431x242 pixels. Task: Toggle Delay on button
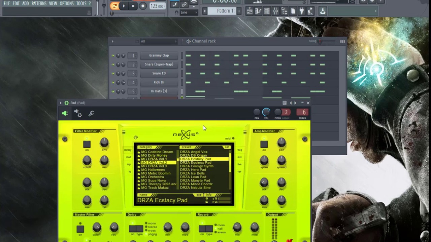[133, 229]
